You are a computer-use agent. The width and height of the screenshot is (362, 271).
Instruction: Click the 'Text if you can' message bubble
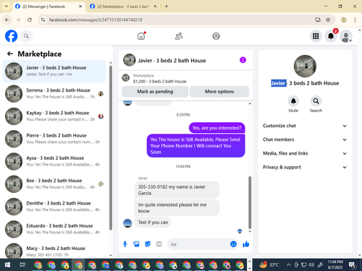click(x=153, y=223)
